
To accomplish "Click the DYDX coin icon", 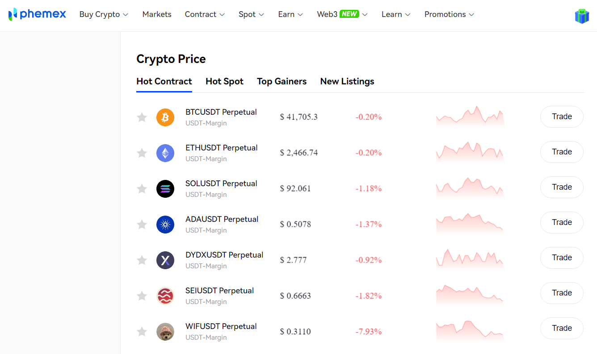I will point(165,260).
